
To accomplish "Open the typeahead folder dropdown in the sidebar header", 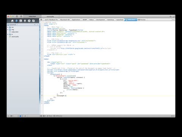I will pos(13,25).
